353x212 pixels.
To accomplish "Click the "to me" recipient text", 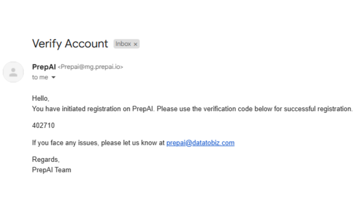I will (x=40, y=77).
